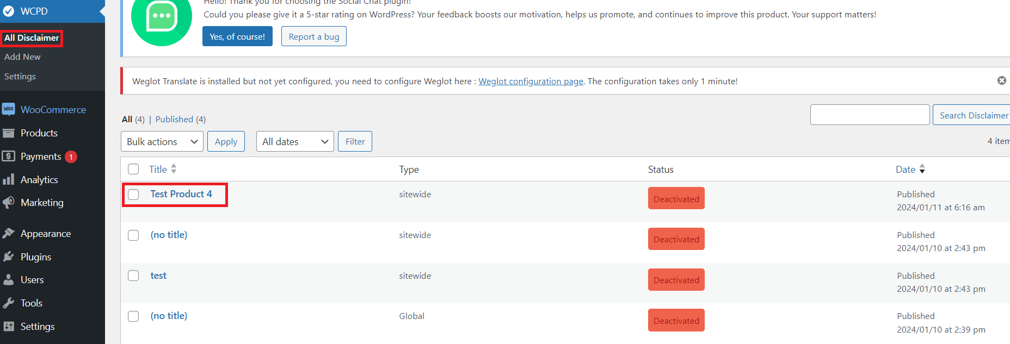Toggle the select-all checkbox in table header
The width and height of the screenshot is (1010, 344).
(133, 169)
